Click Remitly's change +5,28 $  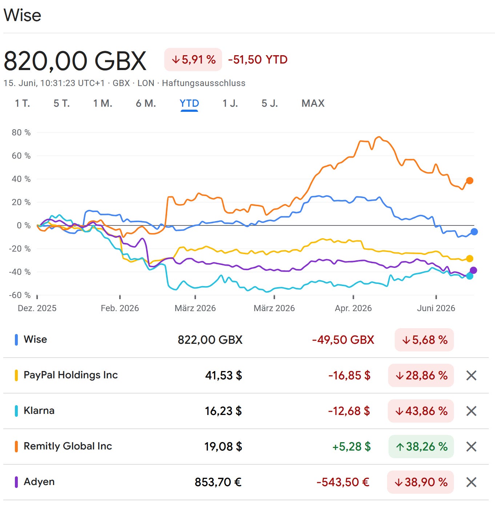(x=351, y=447)
